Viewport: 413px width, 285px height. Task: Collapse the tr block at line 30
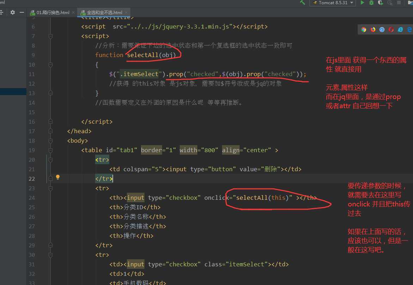(51, 255)
